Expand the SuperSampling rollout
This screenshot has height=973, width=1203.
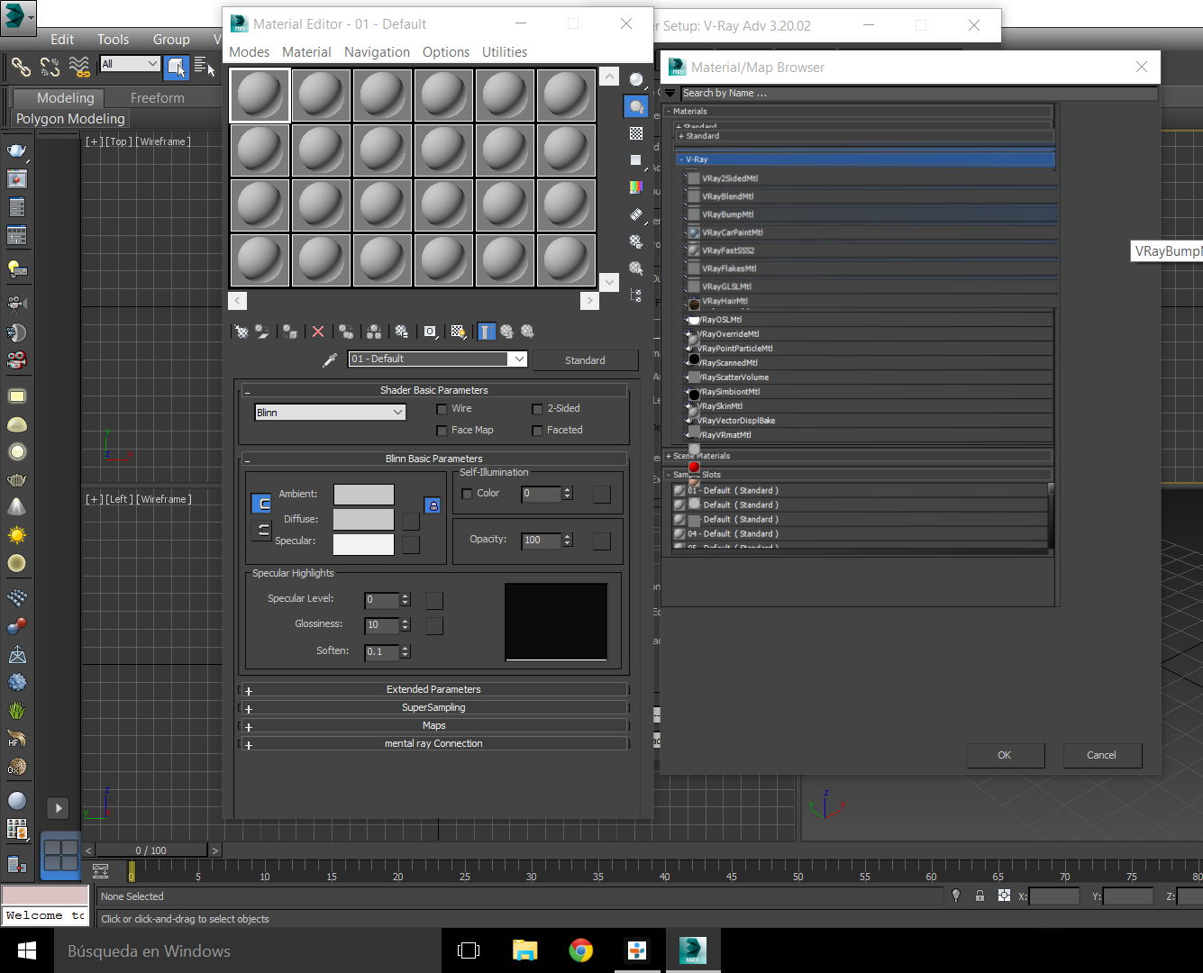click(x=433, y=707)
